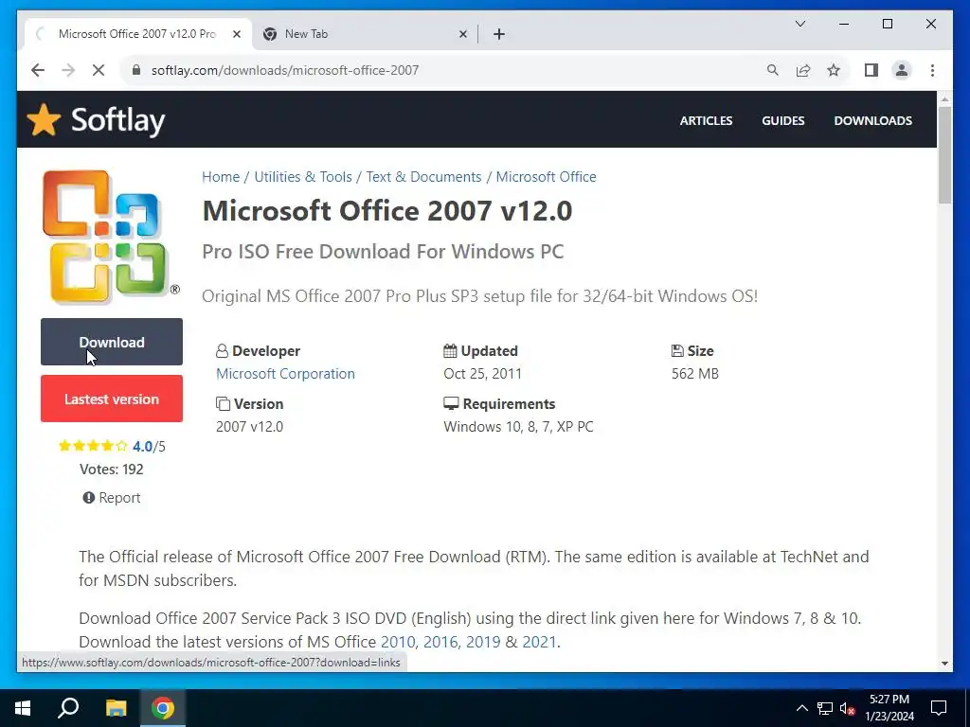Open the DOWNLOADS menu
This screenshot has height=727, width=970.
click(x=872, y=120)
